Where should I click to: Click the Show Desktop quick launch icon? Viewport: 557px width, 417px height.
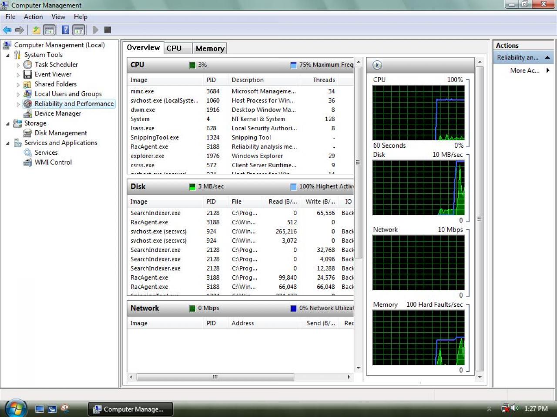[40, 409]
